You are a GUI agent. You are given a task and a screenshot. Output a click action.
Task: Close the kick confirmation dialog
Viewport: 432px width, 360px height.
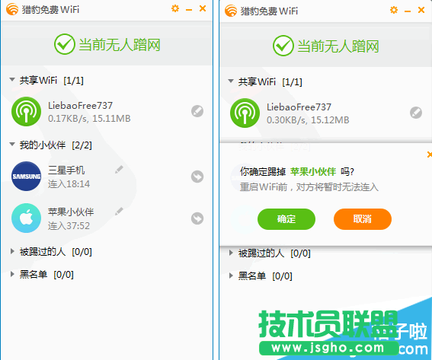[429, 155]
